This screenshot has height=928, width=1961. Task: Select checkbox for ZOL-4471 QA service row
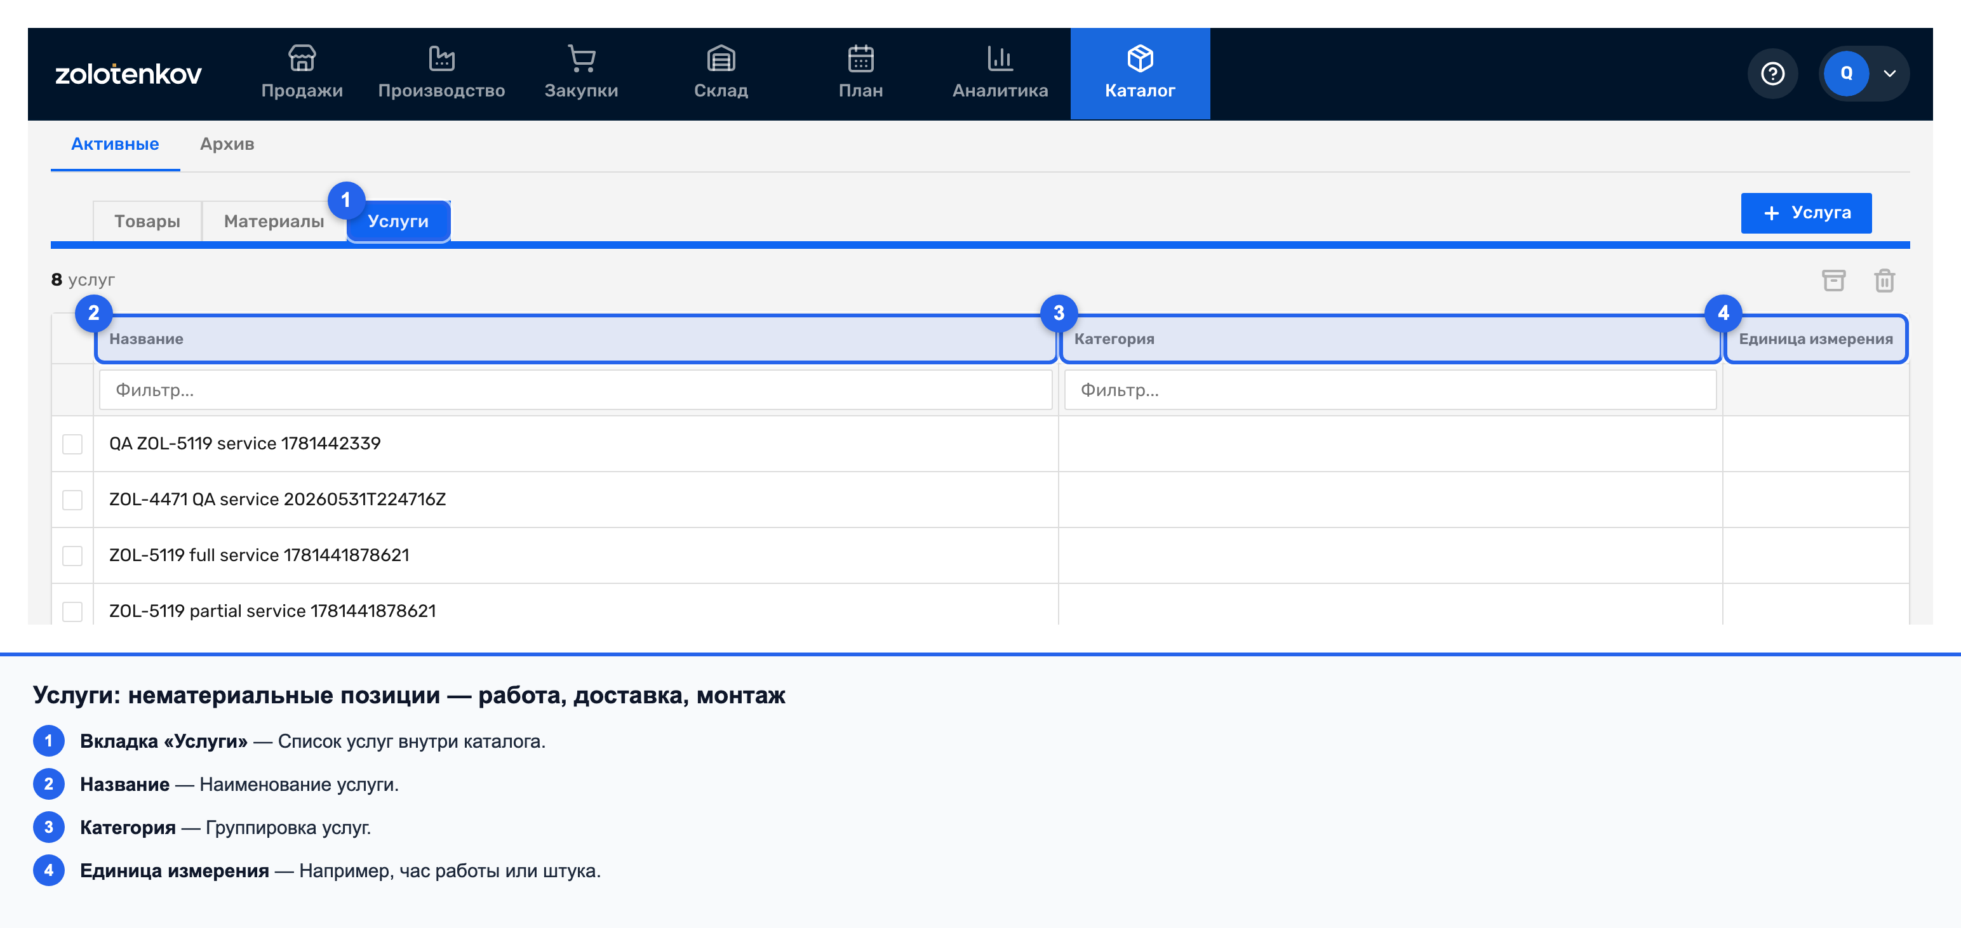[72, 500]
